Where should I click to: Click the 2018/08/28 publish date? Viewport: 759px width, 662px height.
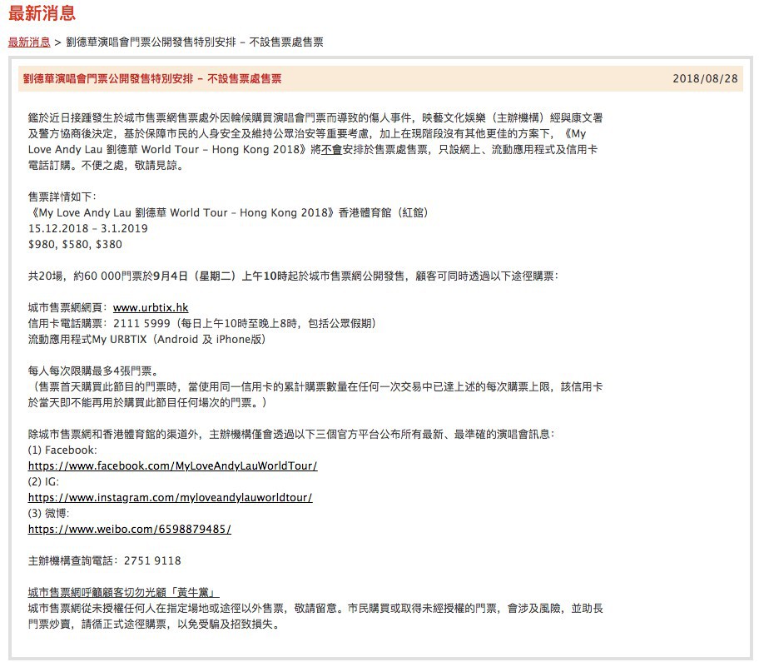(x=705, y=79)
